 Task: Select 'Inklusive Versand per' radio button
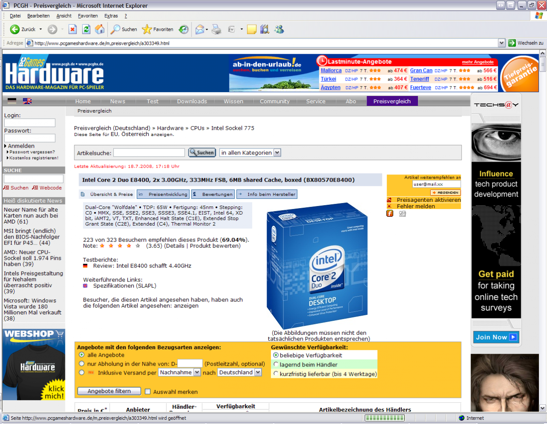point(82,372)
